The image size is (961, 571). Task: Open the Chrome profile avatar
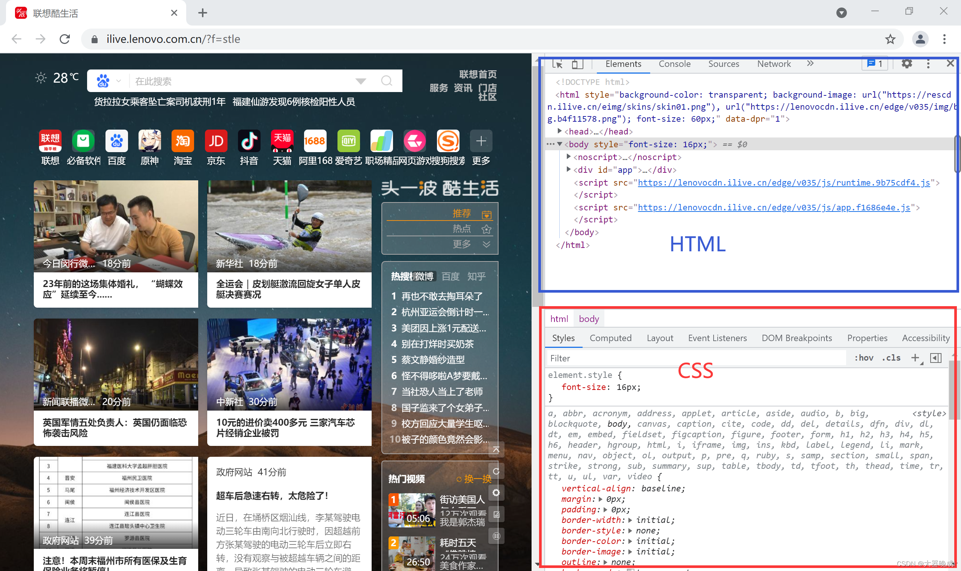920,39
